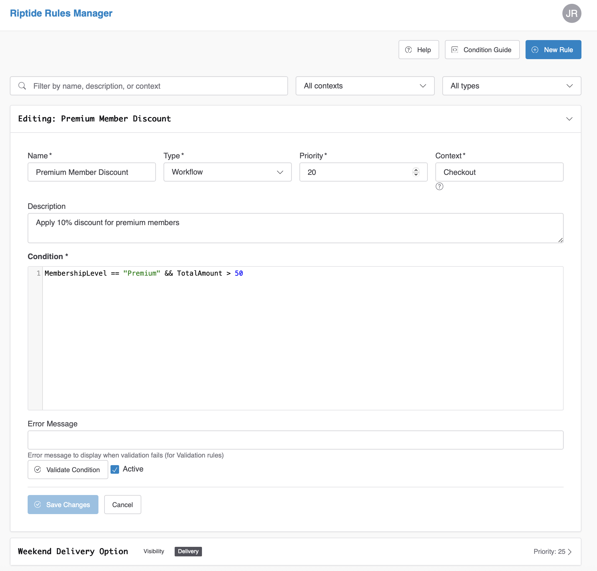Open the All types filter dropdown
Image resolution: width=597 pixels, height=571 pixels.
512,86
